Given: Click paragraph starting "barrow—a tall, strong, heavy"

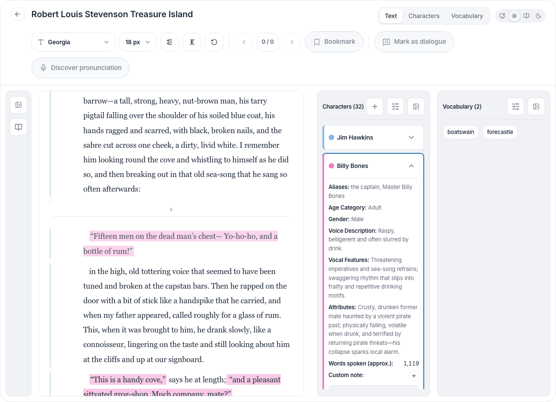Looking at the screenshot, I should 186,145.
